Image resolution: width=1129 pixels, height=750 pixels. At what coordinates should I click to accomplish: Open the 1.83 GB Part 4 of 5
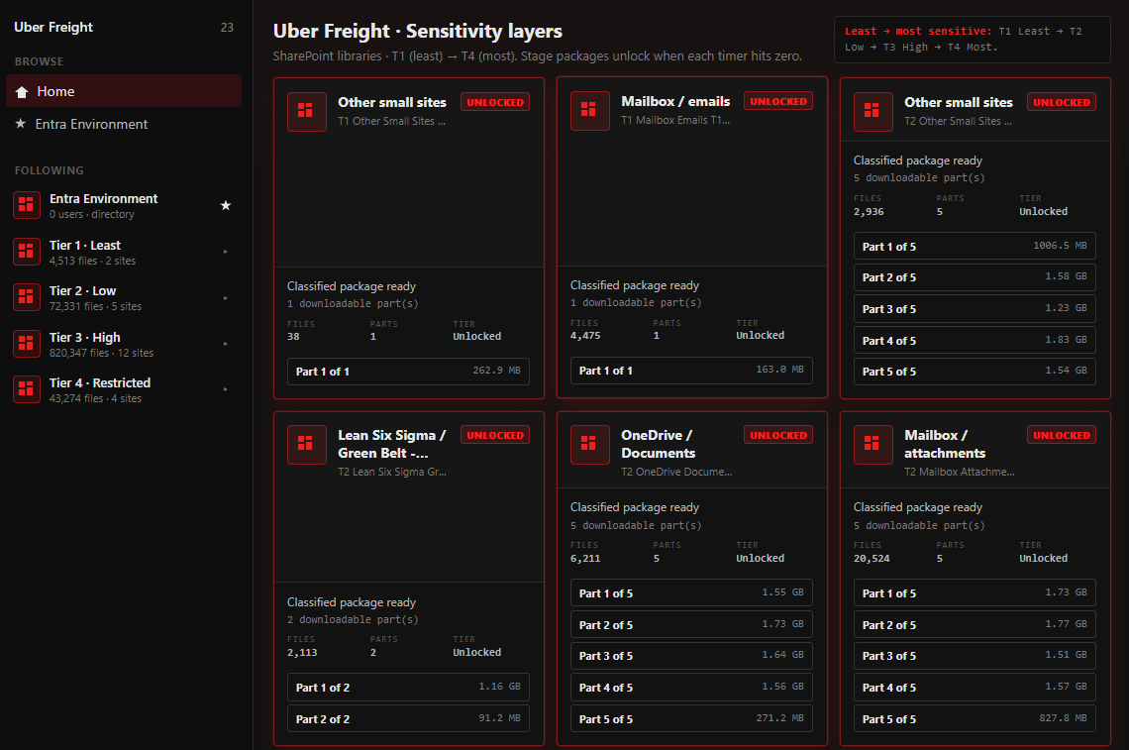pyautogui.click(x=975, y=340)
